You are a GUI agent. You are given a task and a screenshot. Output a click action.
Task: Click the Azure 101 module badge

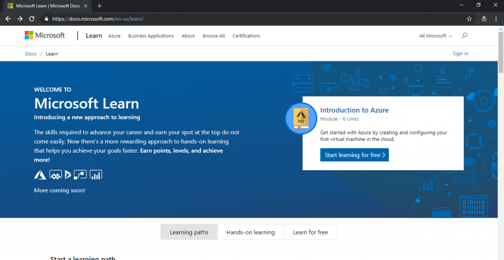[x=301, y=119]
